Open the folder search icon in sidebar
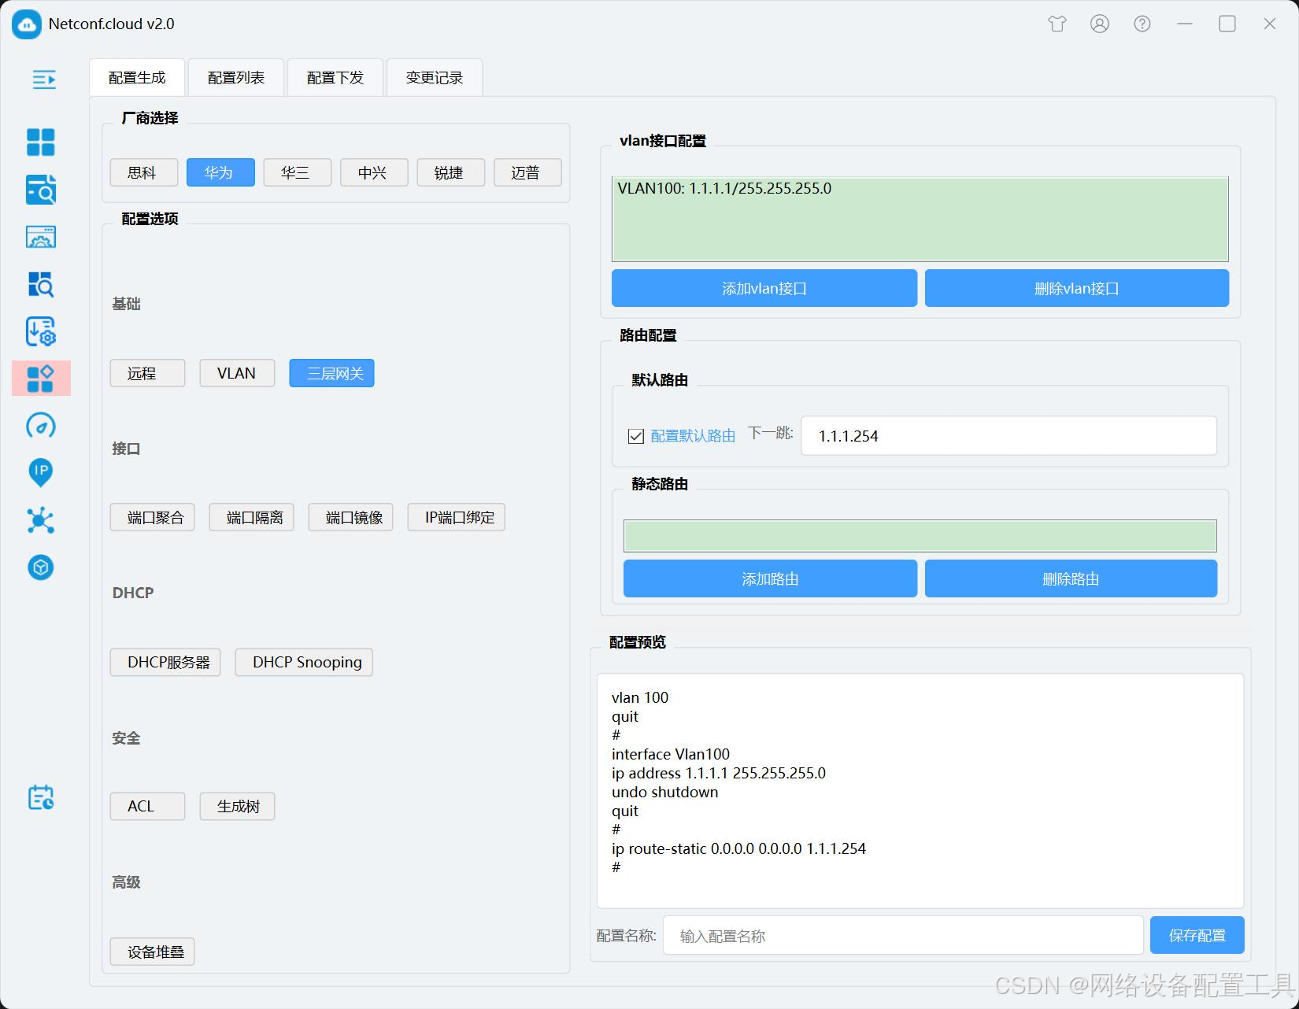Screen dimensions: 1299x1009 pos(41,190)
